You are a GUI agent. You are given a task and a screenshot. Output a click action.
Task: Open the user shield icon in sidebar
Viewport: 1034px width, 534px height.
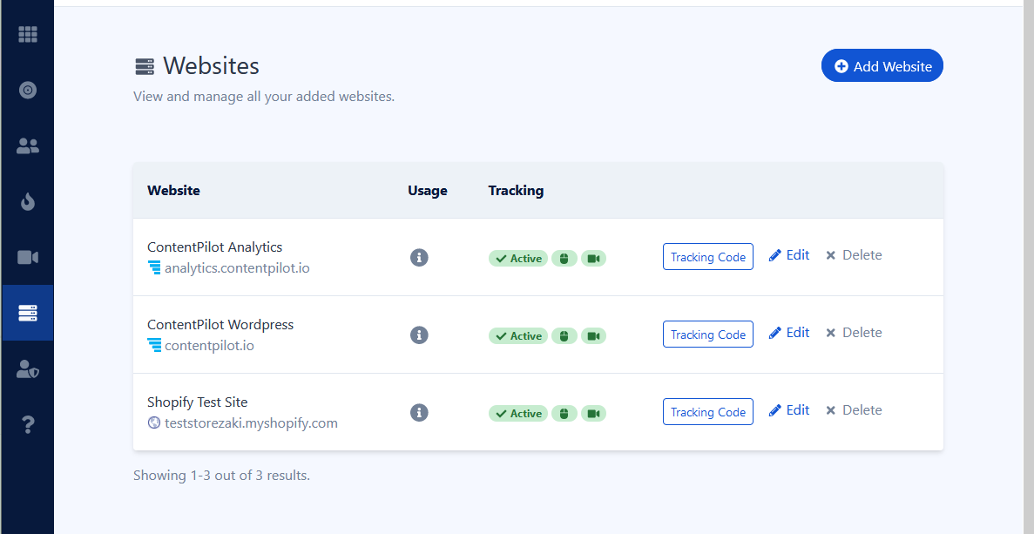[x=28, y=368]
